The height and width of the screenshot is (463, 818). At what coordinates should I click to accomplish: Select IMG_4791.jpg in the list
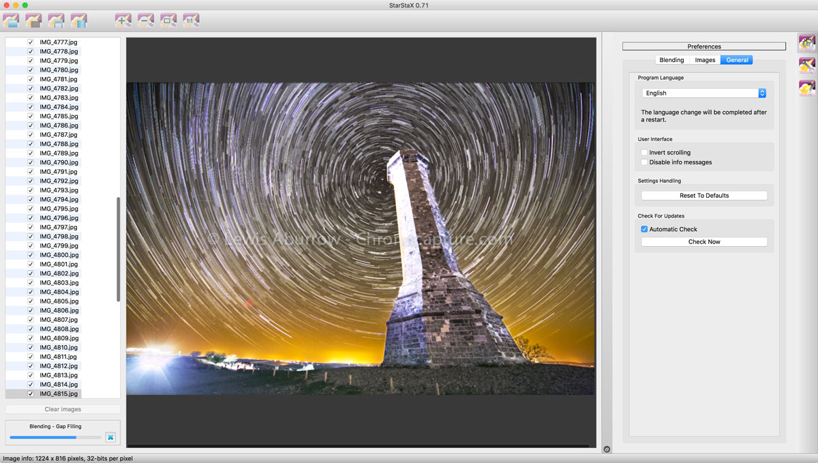pyautogui.click(x=59, y=172)
